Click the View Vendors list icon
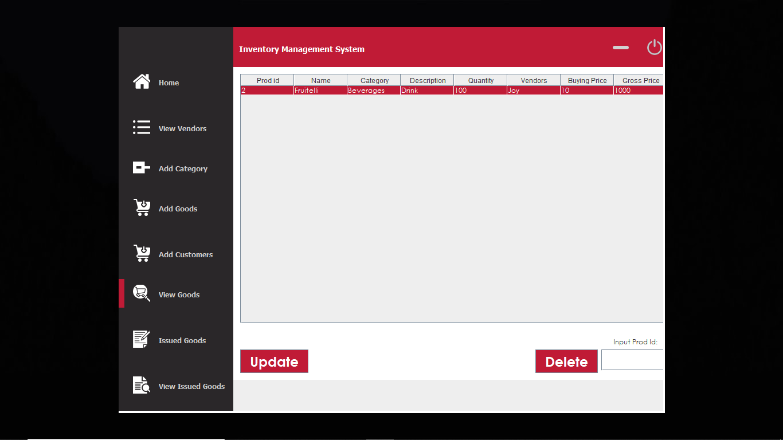This screenshot has height=440, width=783. click(x=142, y=127)
